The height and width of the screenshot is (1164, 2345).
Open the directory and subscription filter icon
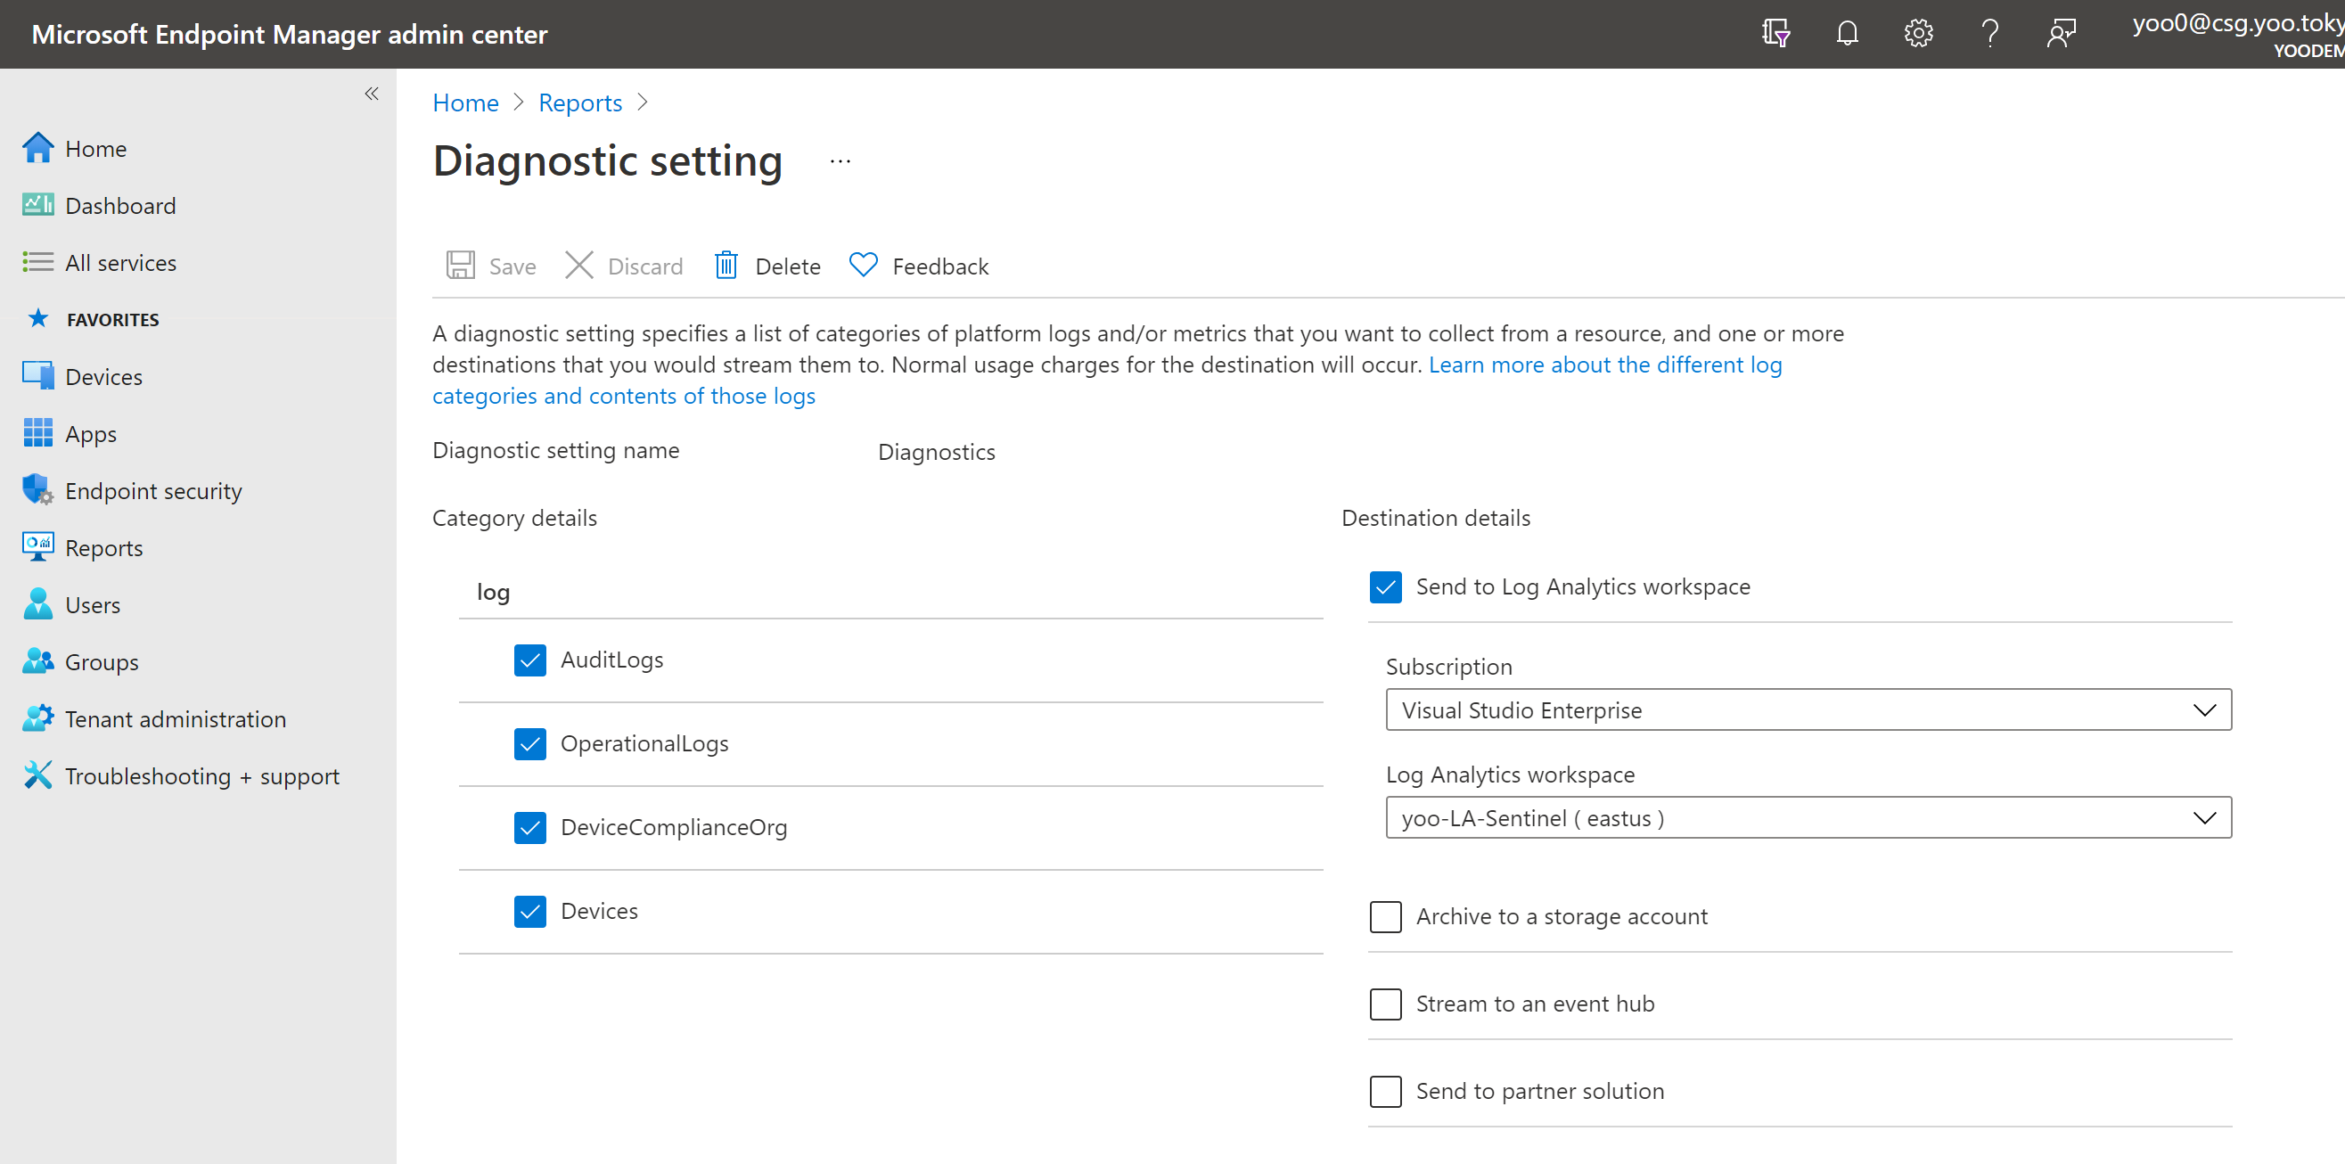[x=1775, y=34]
